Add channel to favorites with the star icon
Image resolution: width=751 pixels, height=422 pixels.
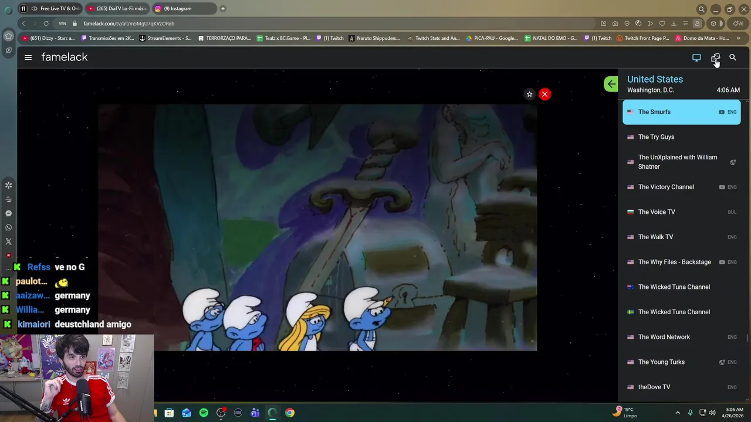click(529, 94)
